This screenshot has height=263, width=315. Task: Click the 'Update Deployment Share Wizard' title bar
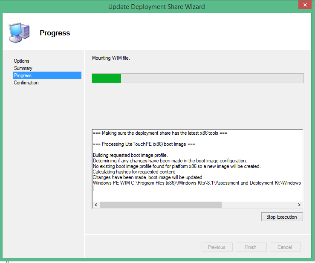pyautogui.click(x=156, y=6)
